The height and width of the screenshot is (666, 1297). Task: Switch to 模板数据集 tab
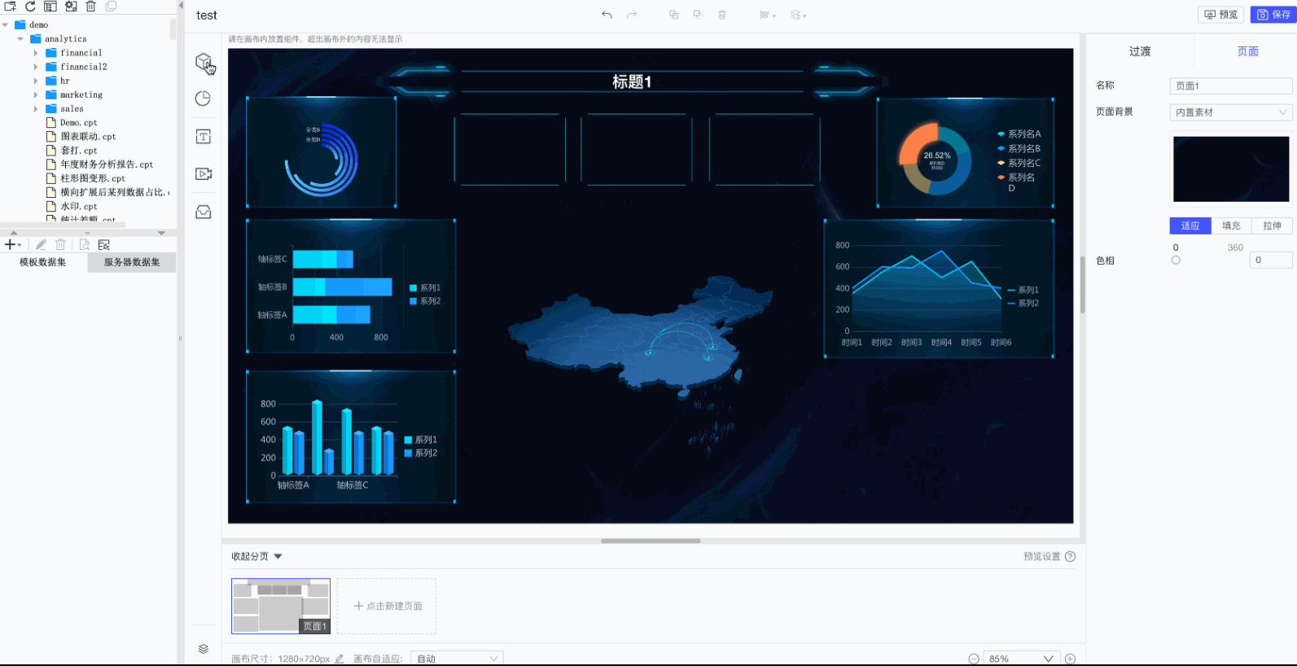(x=43, y=262)
